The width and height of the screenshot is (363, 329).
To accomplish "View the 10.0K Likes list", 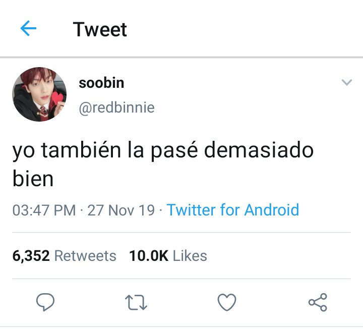I will pos(168,256).
